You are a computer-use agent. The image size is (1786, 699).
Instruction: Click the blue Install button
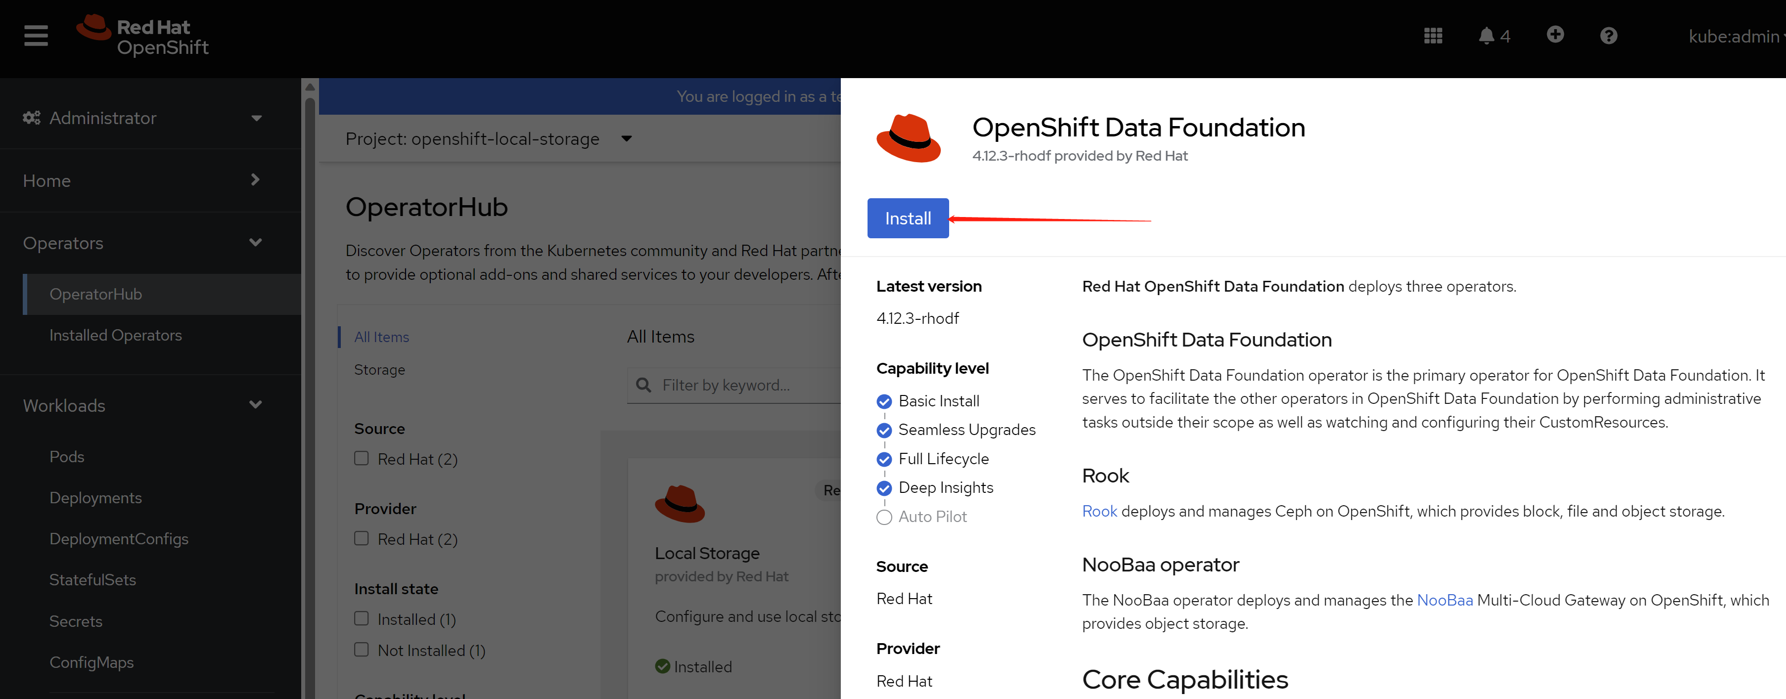coord(907,218)
